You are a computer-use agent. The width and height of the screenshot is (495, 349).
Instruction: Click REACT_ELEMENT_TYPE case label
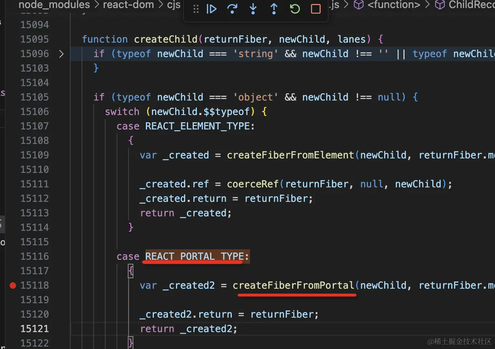[x=197, y=126]
